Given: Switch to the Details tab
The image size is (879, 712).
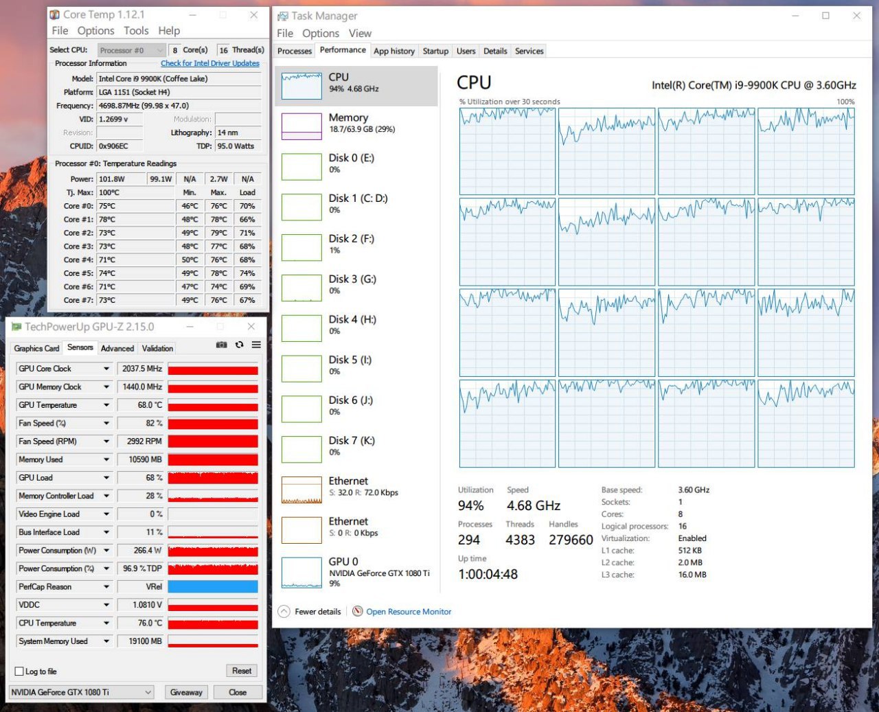Looking at the screenshot, I should click(495, 51).
